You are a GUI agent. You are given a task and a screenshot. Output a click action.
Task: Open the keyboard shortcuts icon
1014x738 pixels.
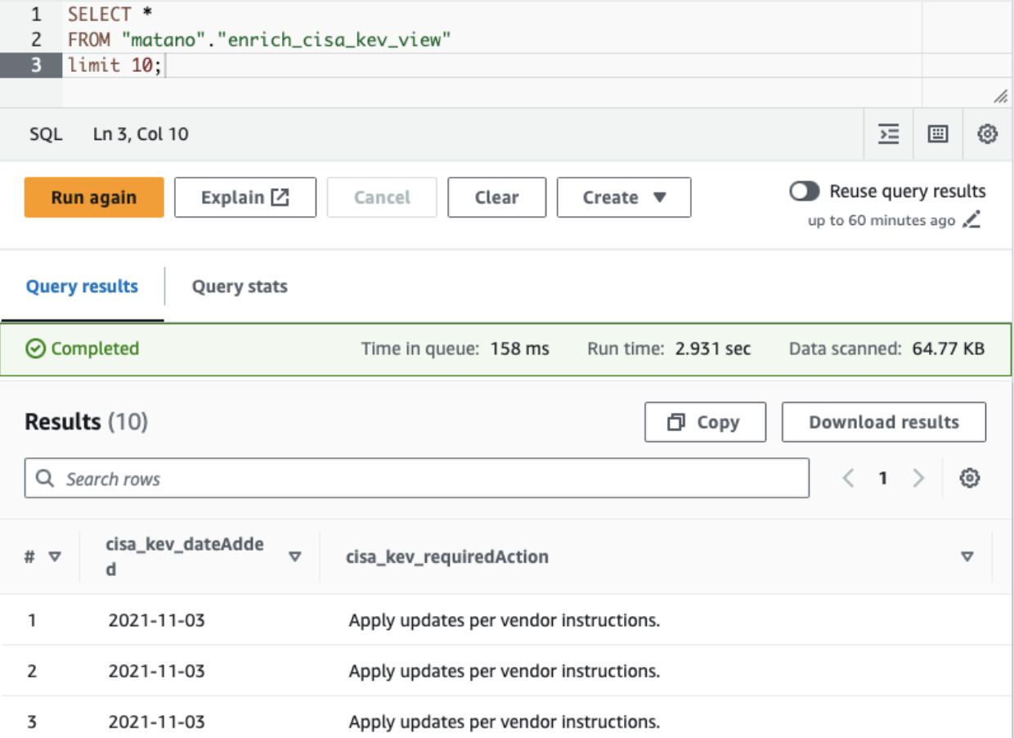coord(938,134)
